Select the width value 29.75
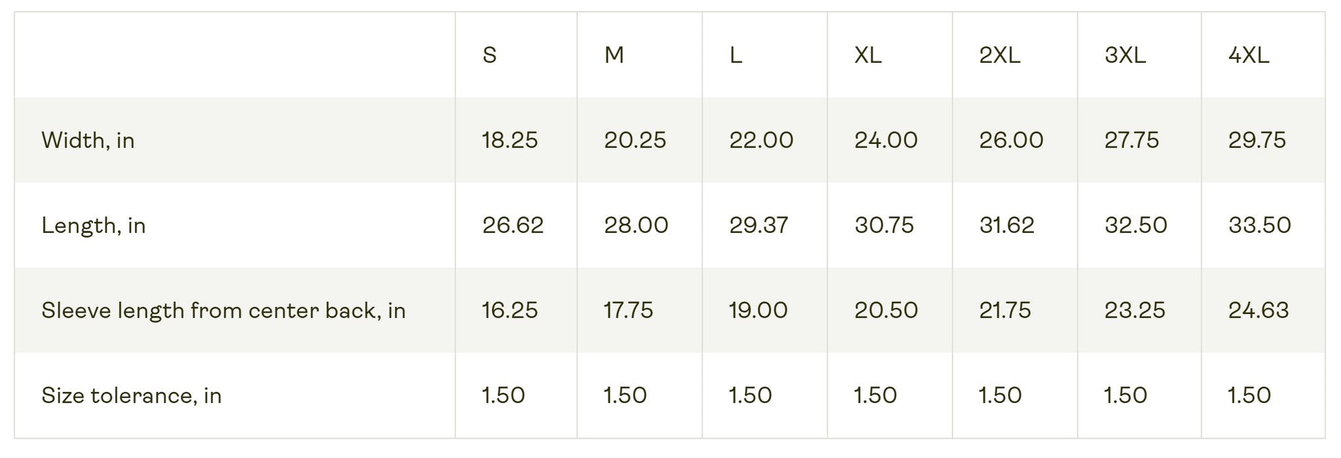This screenshot has width=1341, height=458. pyautogui.click(x=1256, y=140)
